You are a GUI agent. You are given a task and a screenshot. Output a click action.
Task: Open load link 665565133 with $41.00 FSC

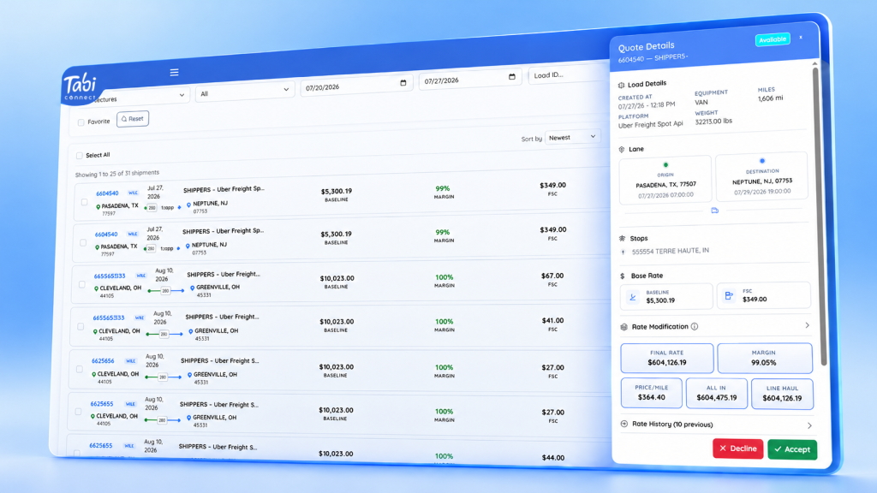tap(109, 318)
